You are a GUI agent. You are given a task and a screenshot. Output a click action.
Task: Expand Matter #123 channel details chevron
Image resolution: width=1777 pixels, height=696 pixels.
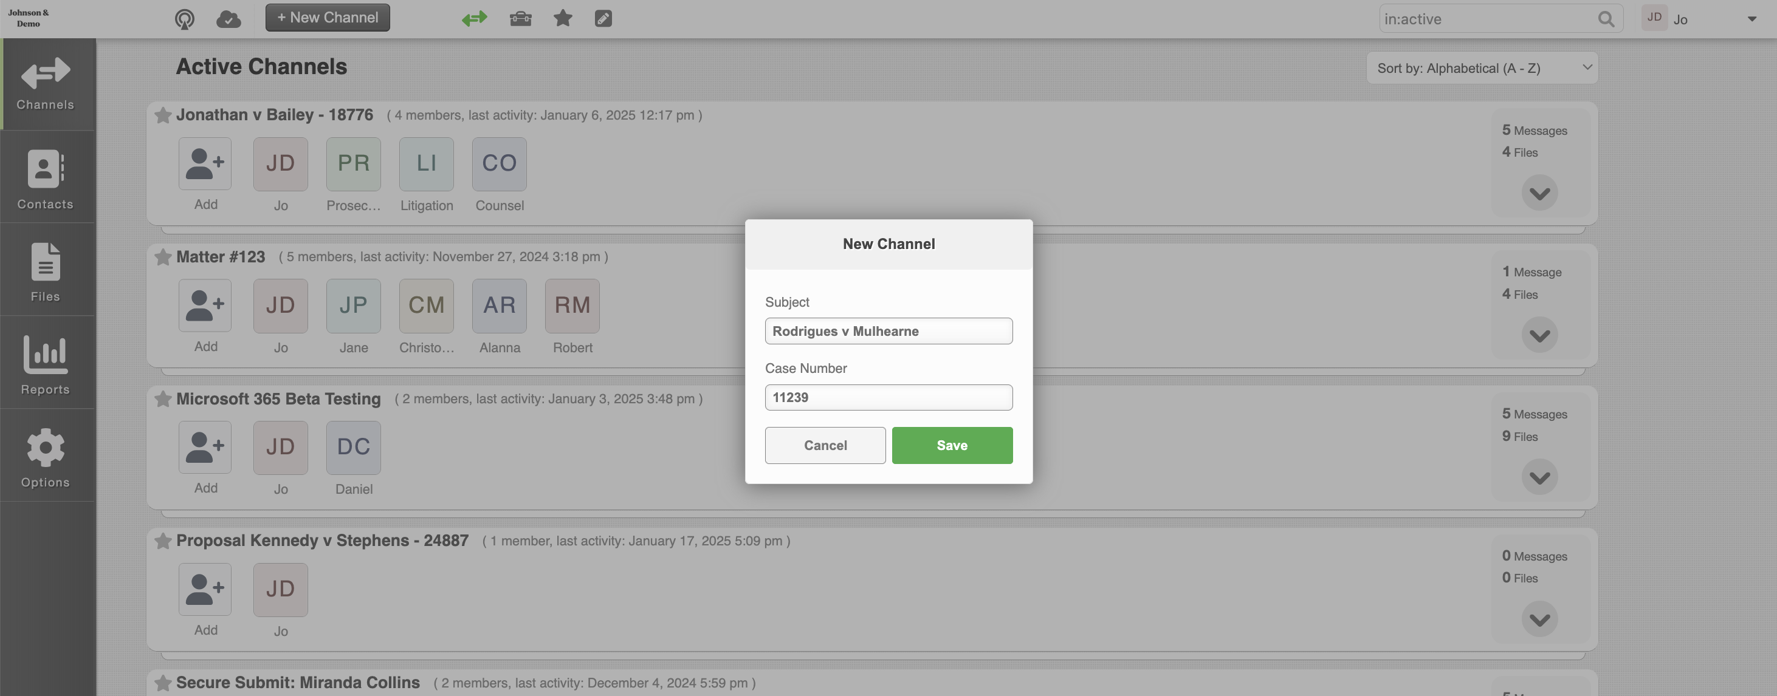coord(1540,335)
